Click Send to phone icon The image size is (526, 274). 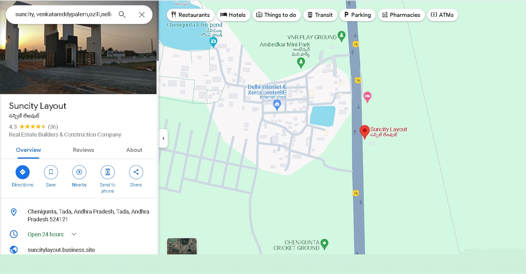click(108, 172)
